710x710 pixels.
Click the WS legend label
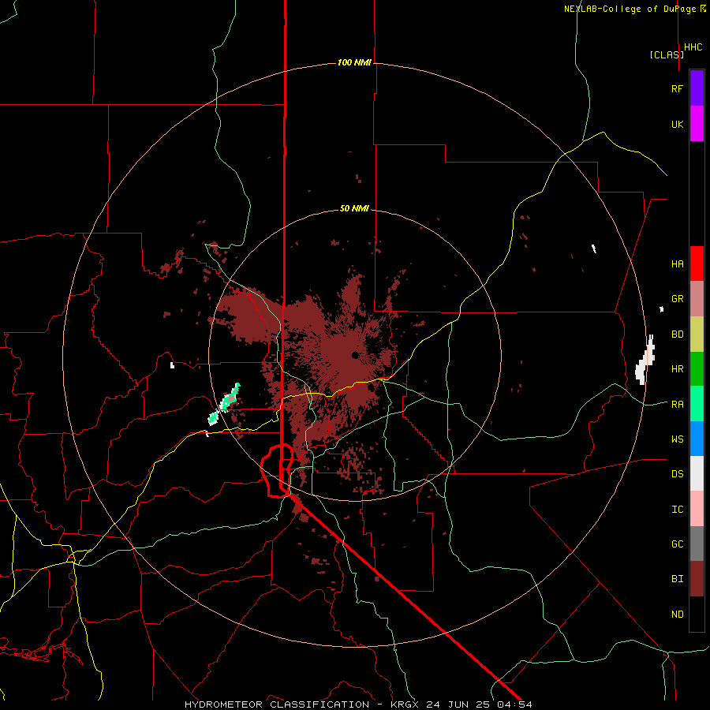coord(677,439)
